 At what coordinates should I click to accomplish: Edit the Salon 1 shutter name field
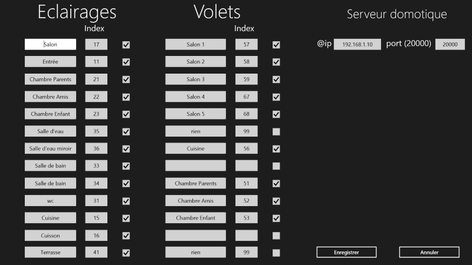pos(196,45)
